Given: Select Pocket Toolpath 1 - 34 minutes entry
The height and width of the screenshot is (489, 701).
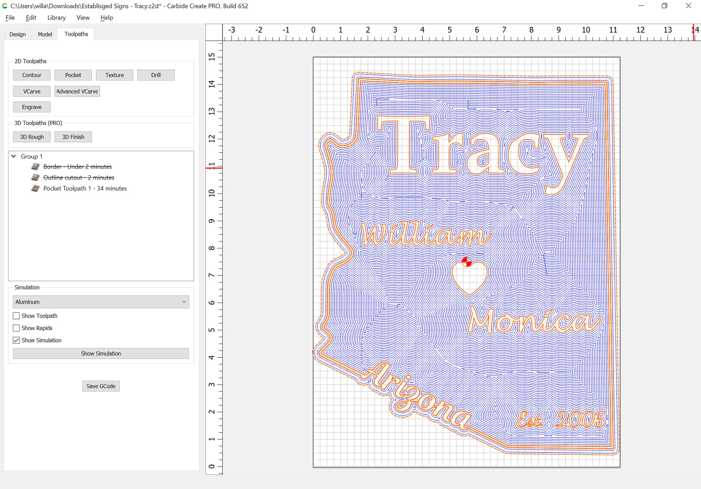Looking at the screenshot, I should (x=85, y=189).
